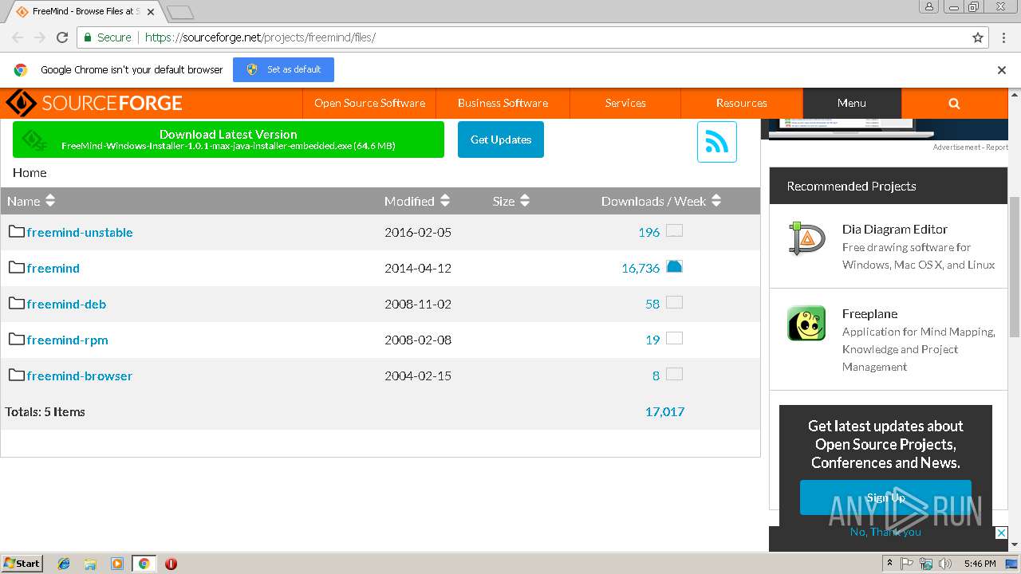Image resolution: width=1021 pixels, height=574 pixels.
Task: Click the Secure padlock indicator
Action: pos(107,37)
